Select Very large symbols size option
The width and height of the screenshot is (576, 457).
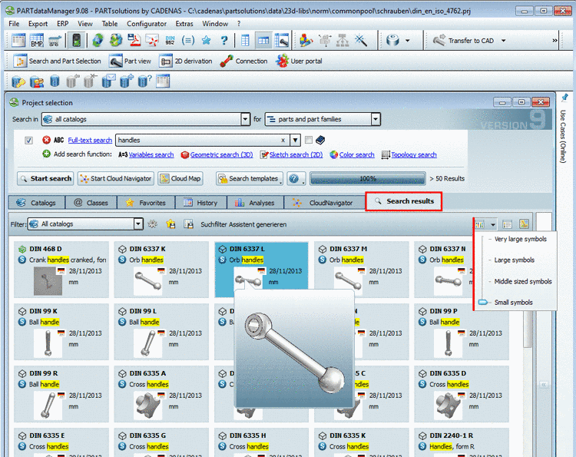click(x=520, y=239)
